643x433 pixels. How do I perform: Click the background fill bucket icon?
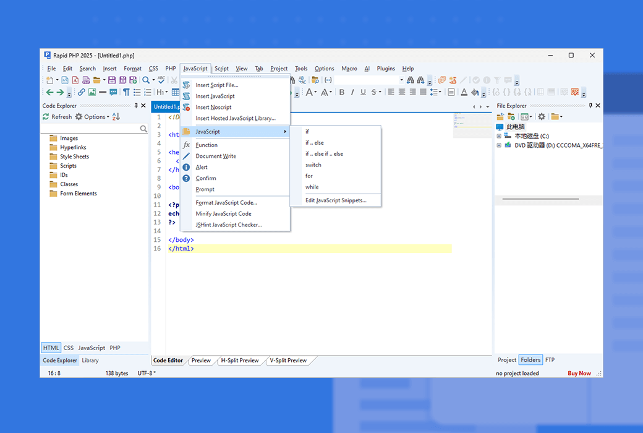[474, 92]
